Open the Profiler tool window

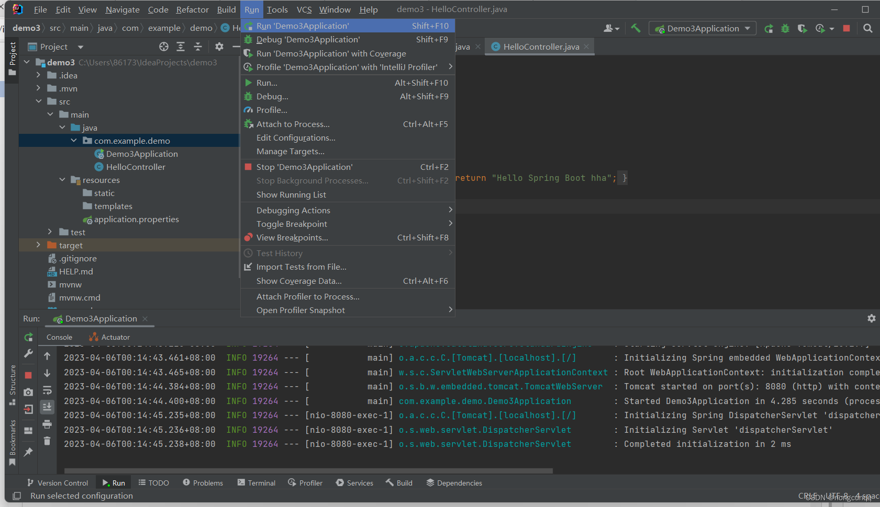click(305, 483)
